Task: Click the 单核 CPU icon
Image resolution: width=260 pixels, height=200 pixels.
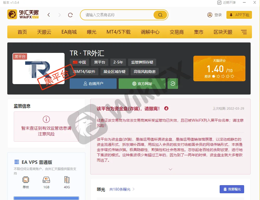Action: 26,180
